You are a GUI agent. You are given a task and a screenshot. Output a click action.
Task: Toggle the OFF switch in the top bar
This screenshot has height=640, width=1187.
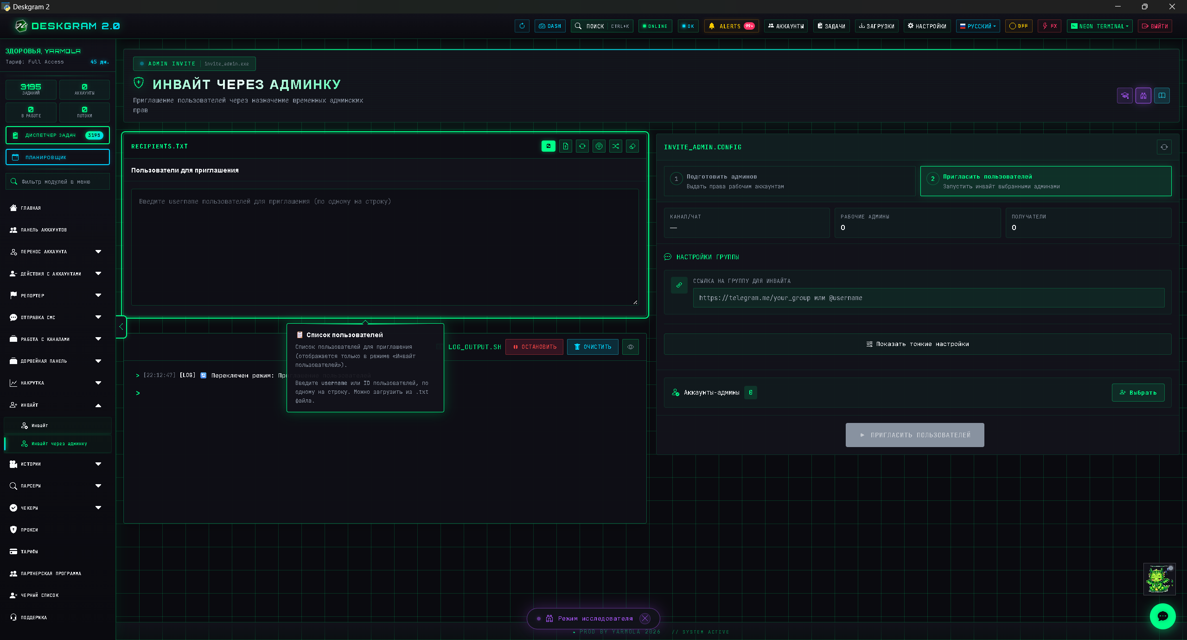[1018, 26]
